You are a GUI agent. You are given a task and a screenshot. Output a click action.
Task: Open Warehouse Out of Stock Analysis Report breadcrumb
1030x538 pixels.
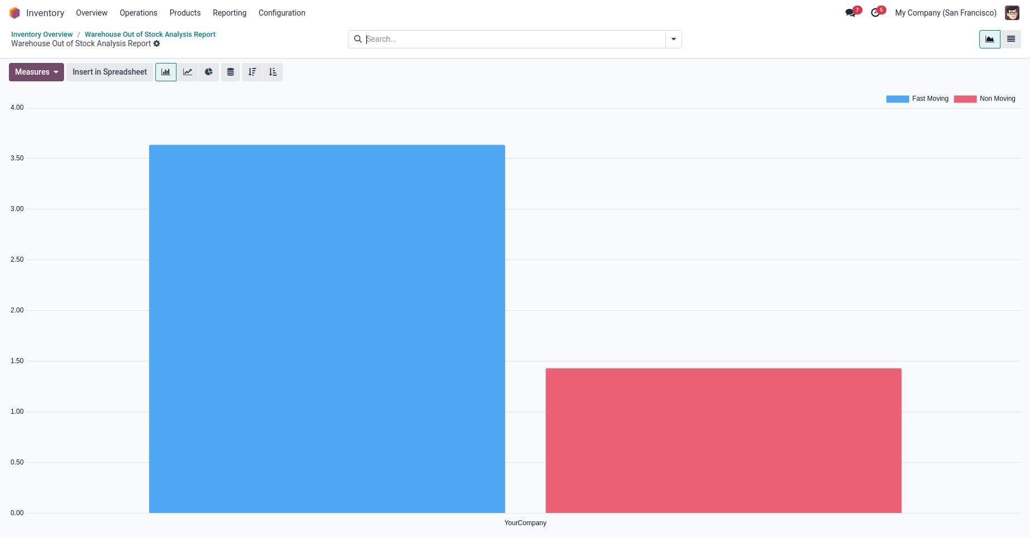click(150, 35)
